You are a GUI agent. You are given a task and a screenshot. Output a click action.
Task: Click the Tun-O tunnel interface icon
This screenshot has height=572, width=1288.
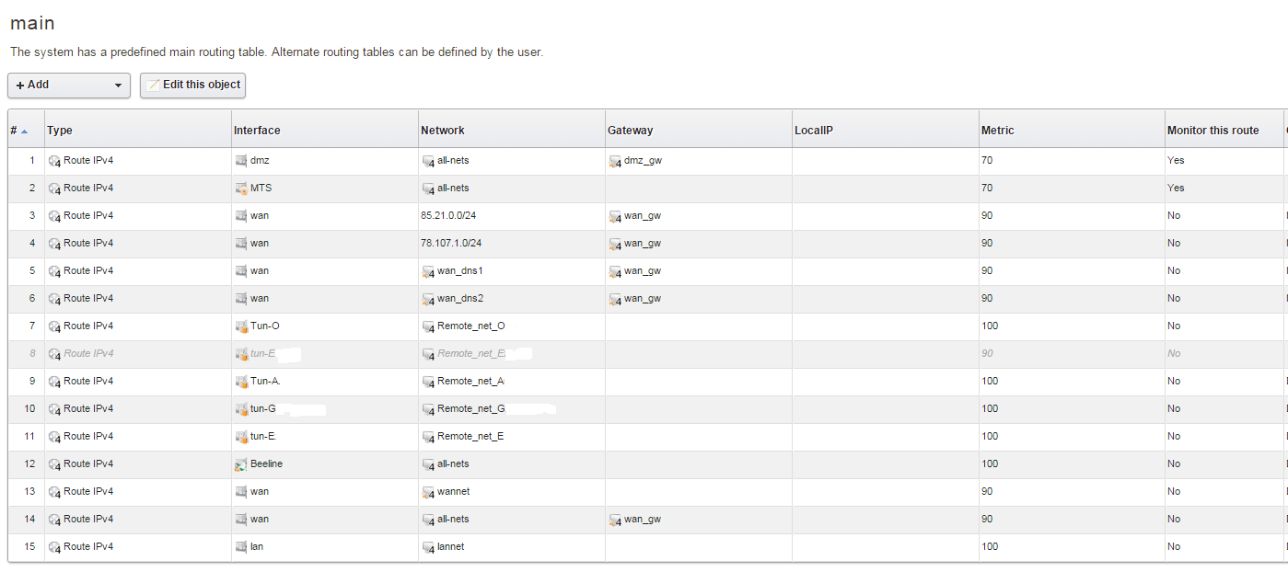(x=241, y=326)
